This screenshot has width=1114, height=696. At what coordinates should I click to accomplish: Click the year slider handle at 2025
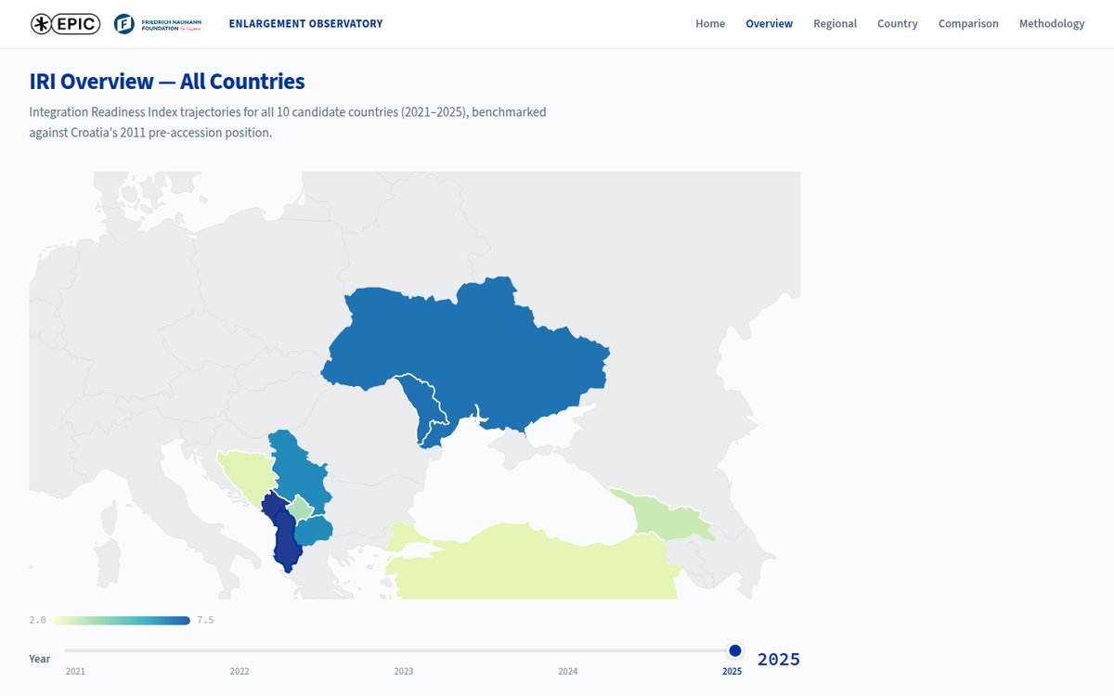735,651
